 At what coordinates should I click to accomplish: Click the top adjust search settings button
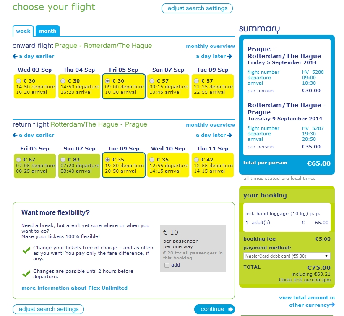(x=197, y=8)
